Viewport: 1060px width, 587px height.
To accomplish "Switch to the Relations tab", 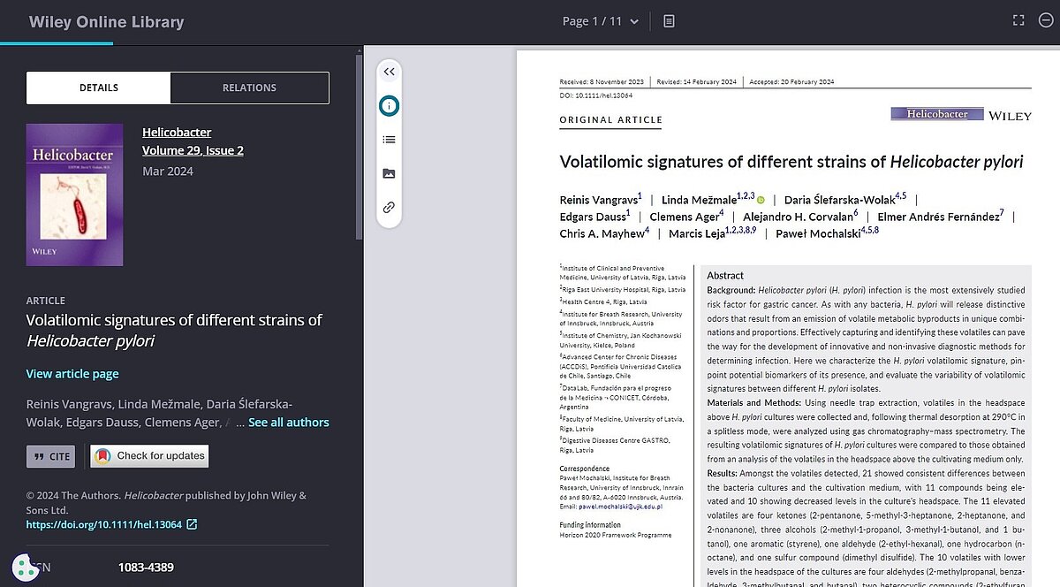I will click(x=249, y=88).
